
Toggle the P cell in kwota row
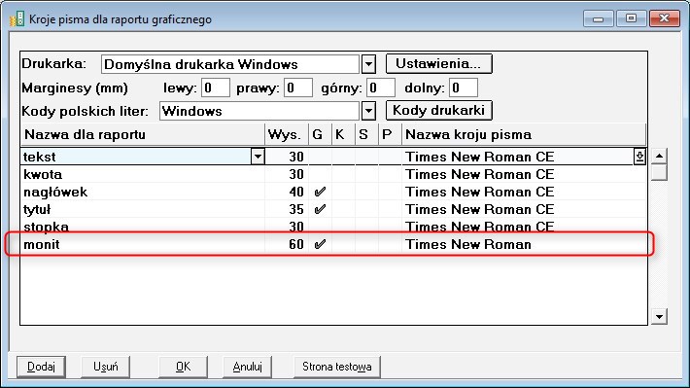[390, 174]
